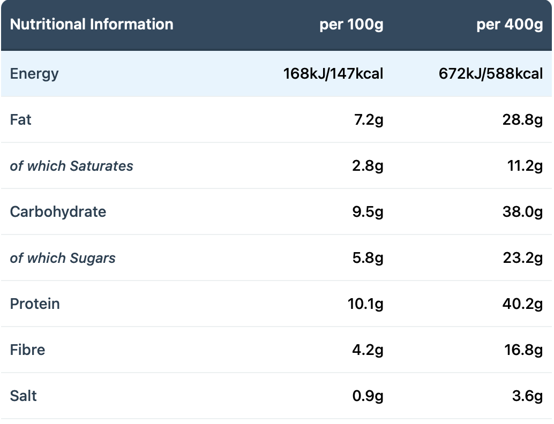Click the Protein row label

35,304
